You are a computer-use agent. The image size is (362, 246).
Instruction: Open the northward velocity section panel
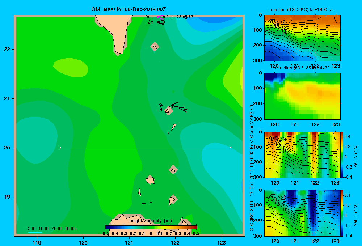point(302,154)
